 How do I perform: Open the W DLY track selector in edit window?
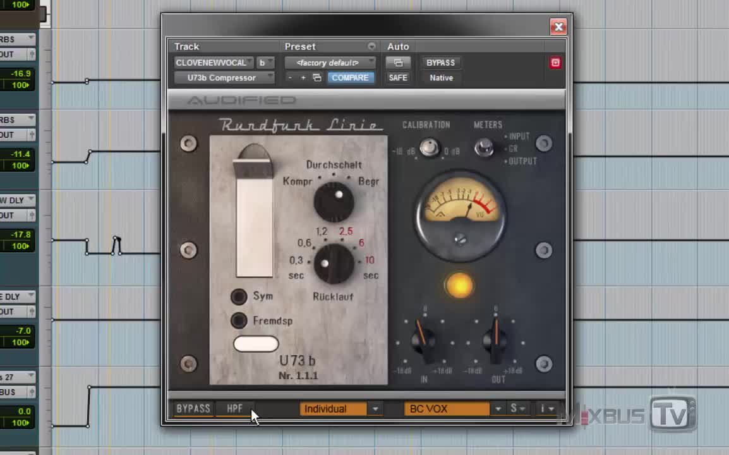point(17,200)
